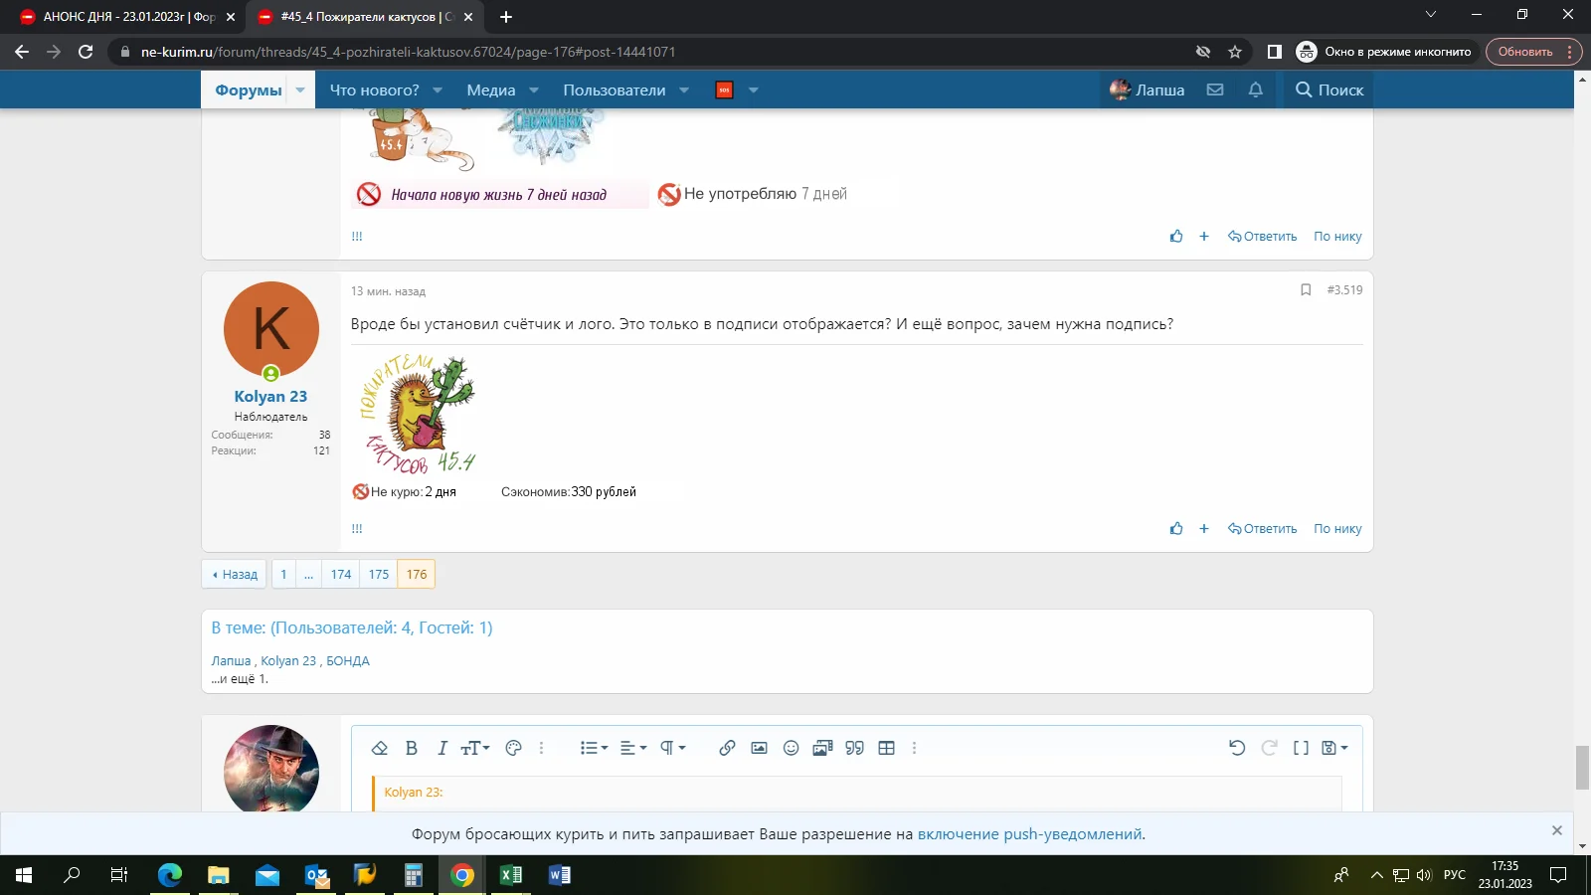The image size is (1591, 895).
Task: Click the red SOS icon in navigation bar
Action: pyautogui.click(x=724, y=89)
